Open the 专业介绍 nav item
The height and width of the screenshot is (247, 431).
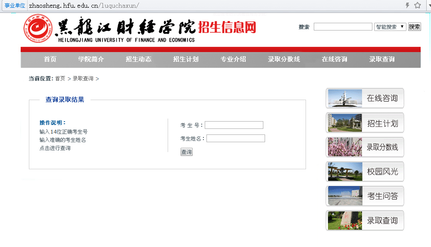pos(233,59)
